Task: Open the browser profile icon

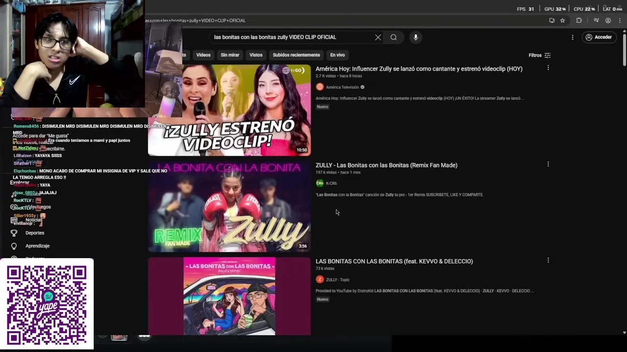Action: tap(608, 21)
